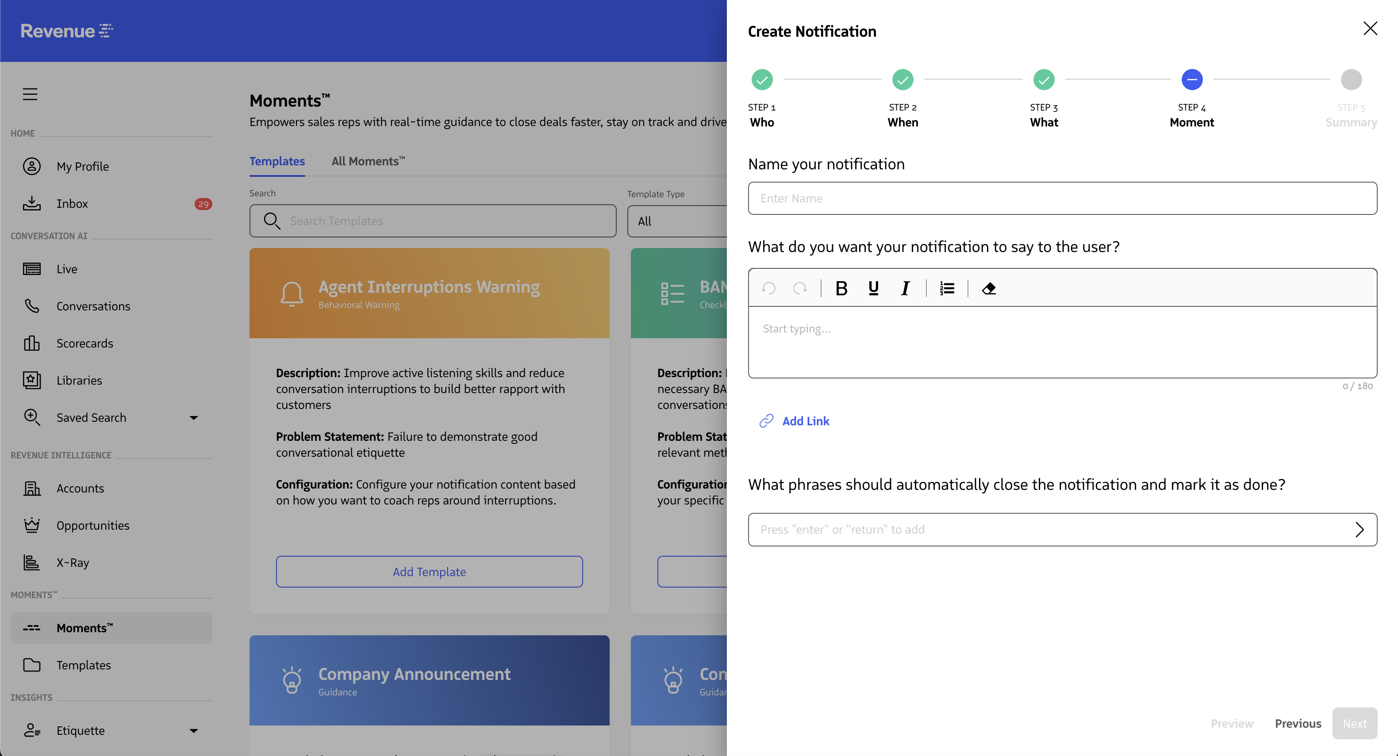Clear formatting with the eraser icon

[989, 288]
